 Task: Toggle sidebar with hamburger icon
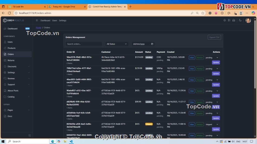pyautogui.click(x=37, y=20)
